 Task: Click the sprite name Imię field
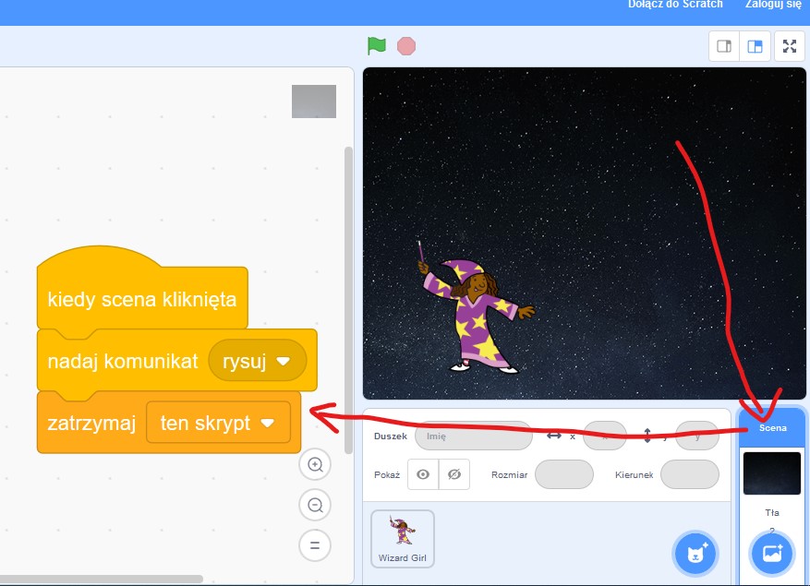473,436
